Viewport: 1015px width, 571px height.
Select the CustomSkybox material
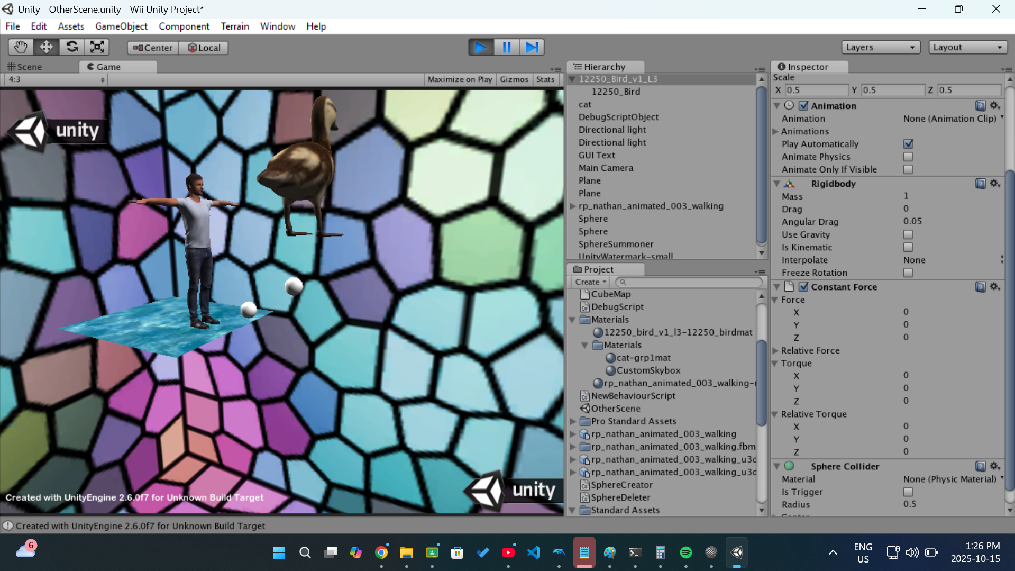click(x=648, y=370)
